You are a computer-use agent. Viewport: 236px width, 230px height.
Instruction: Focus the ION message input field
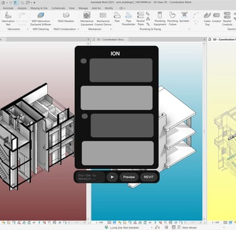coord(90,177)
